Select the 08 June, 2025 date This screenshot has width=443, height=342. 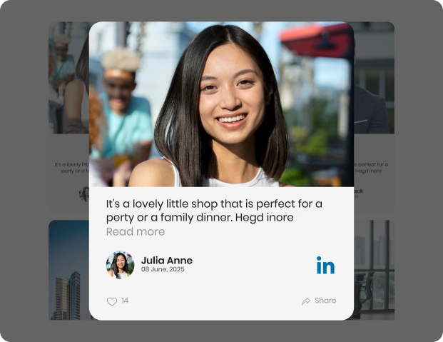163,270
